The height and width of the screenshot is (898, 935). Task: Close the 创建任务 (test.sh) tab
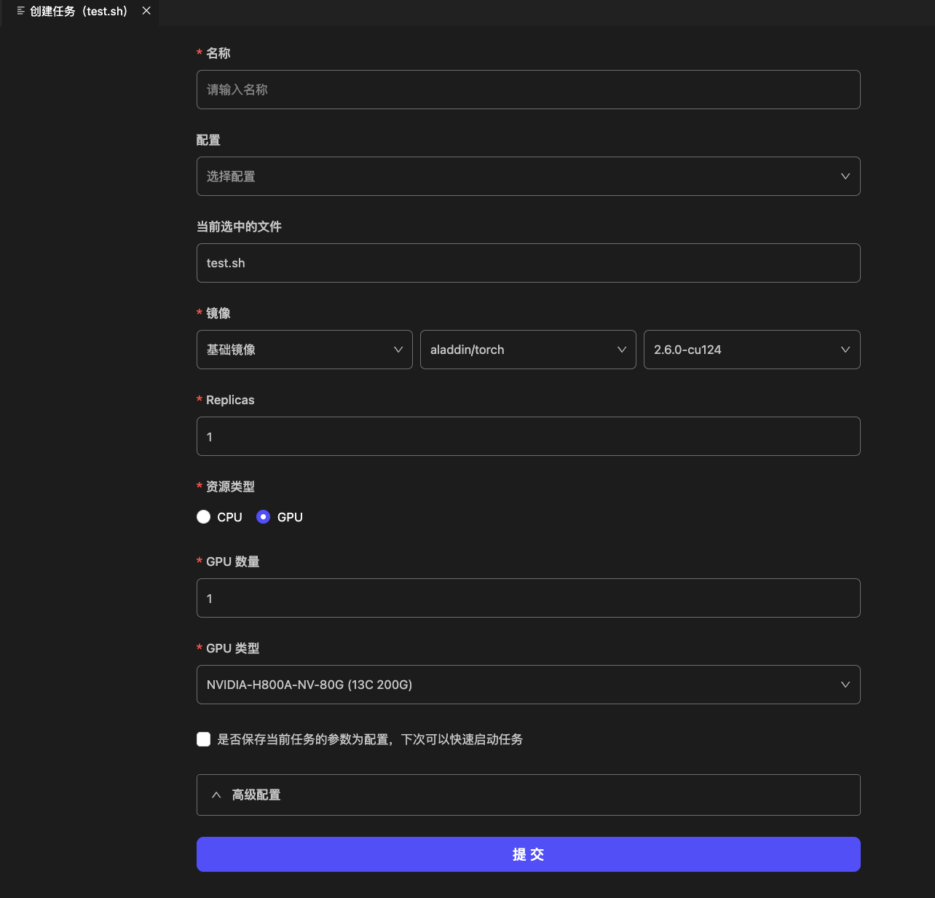coord(146,11)
